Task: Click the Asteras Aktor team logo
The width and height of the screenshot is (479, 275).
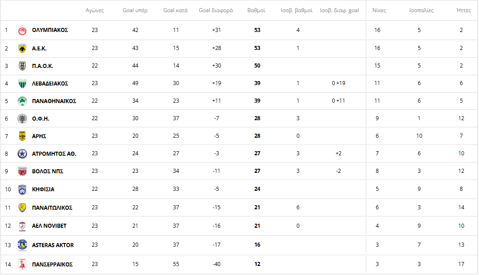Action: 22,245
